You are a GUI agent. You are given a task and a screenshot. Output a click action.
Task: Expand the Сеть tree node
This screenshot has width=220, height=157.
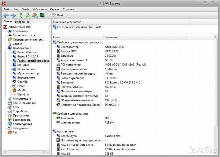(x=5, y=107)
